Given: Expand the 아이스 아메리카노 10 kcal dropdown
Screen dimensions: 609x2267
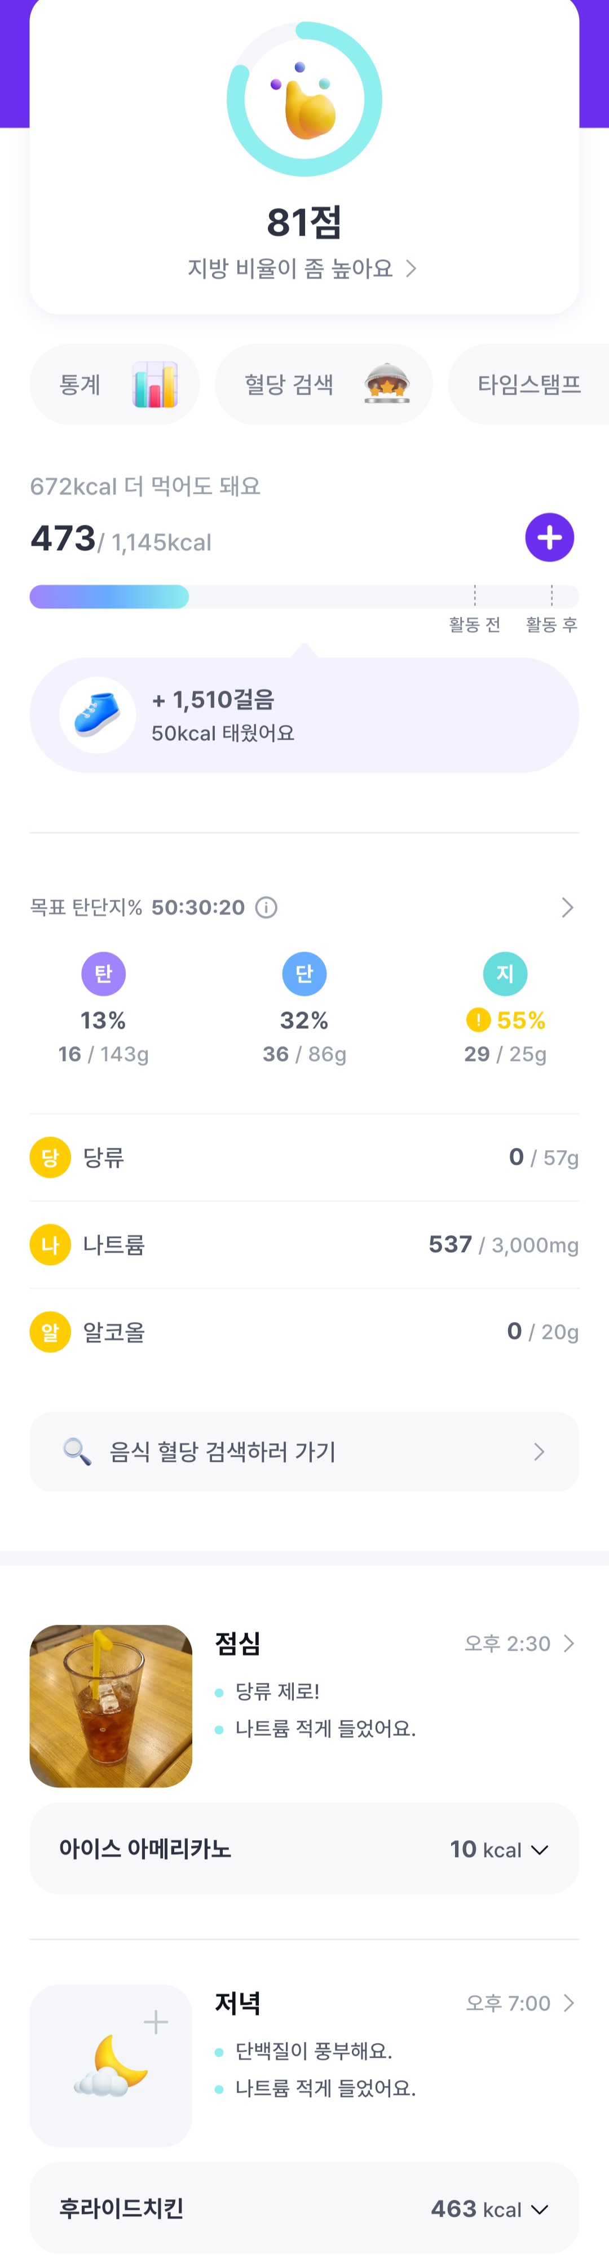Looking at the screenshot, I should (540, 1850).
